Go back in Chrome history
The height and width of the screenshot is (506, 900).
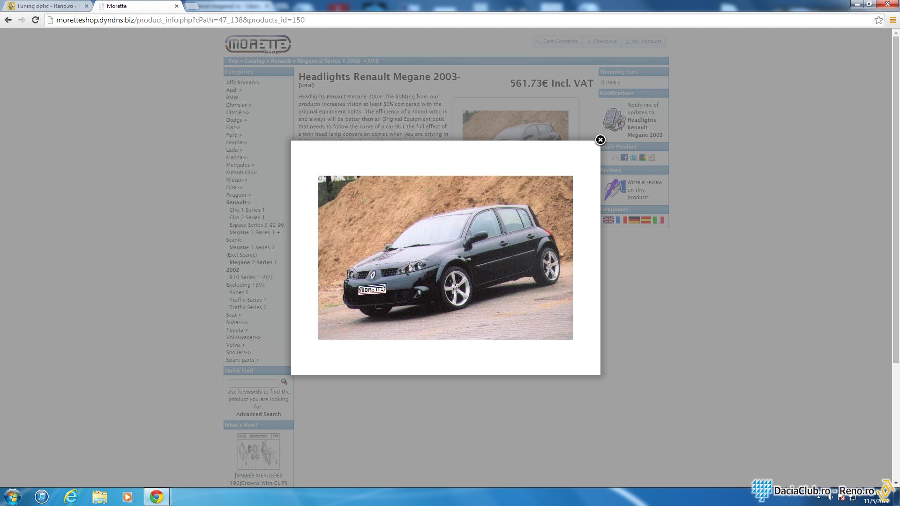coord(8,20)
